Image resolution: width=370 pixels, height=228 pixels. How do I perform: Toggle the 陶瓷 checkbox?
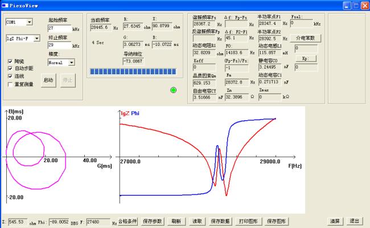[11, 61]
